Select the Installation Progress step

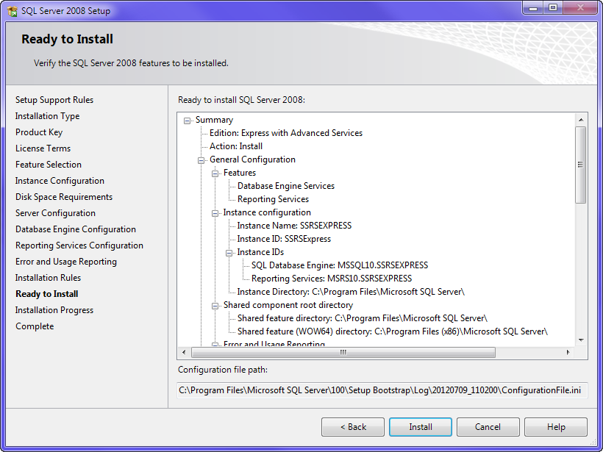coord(54,310)
